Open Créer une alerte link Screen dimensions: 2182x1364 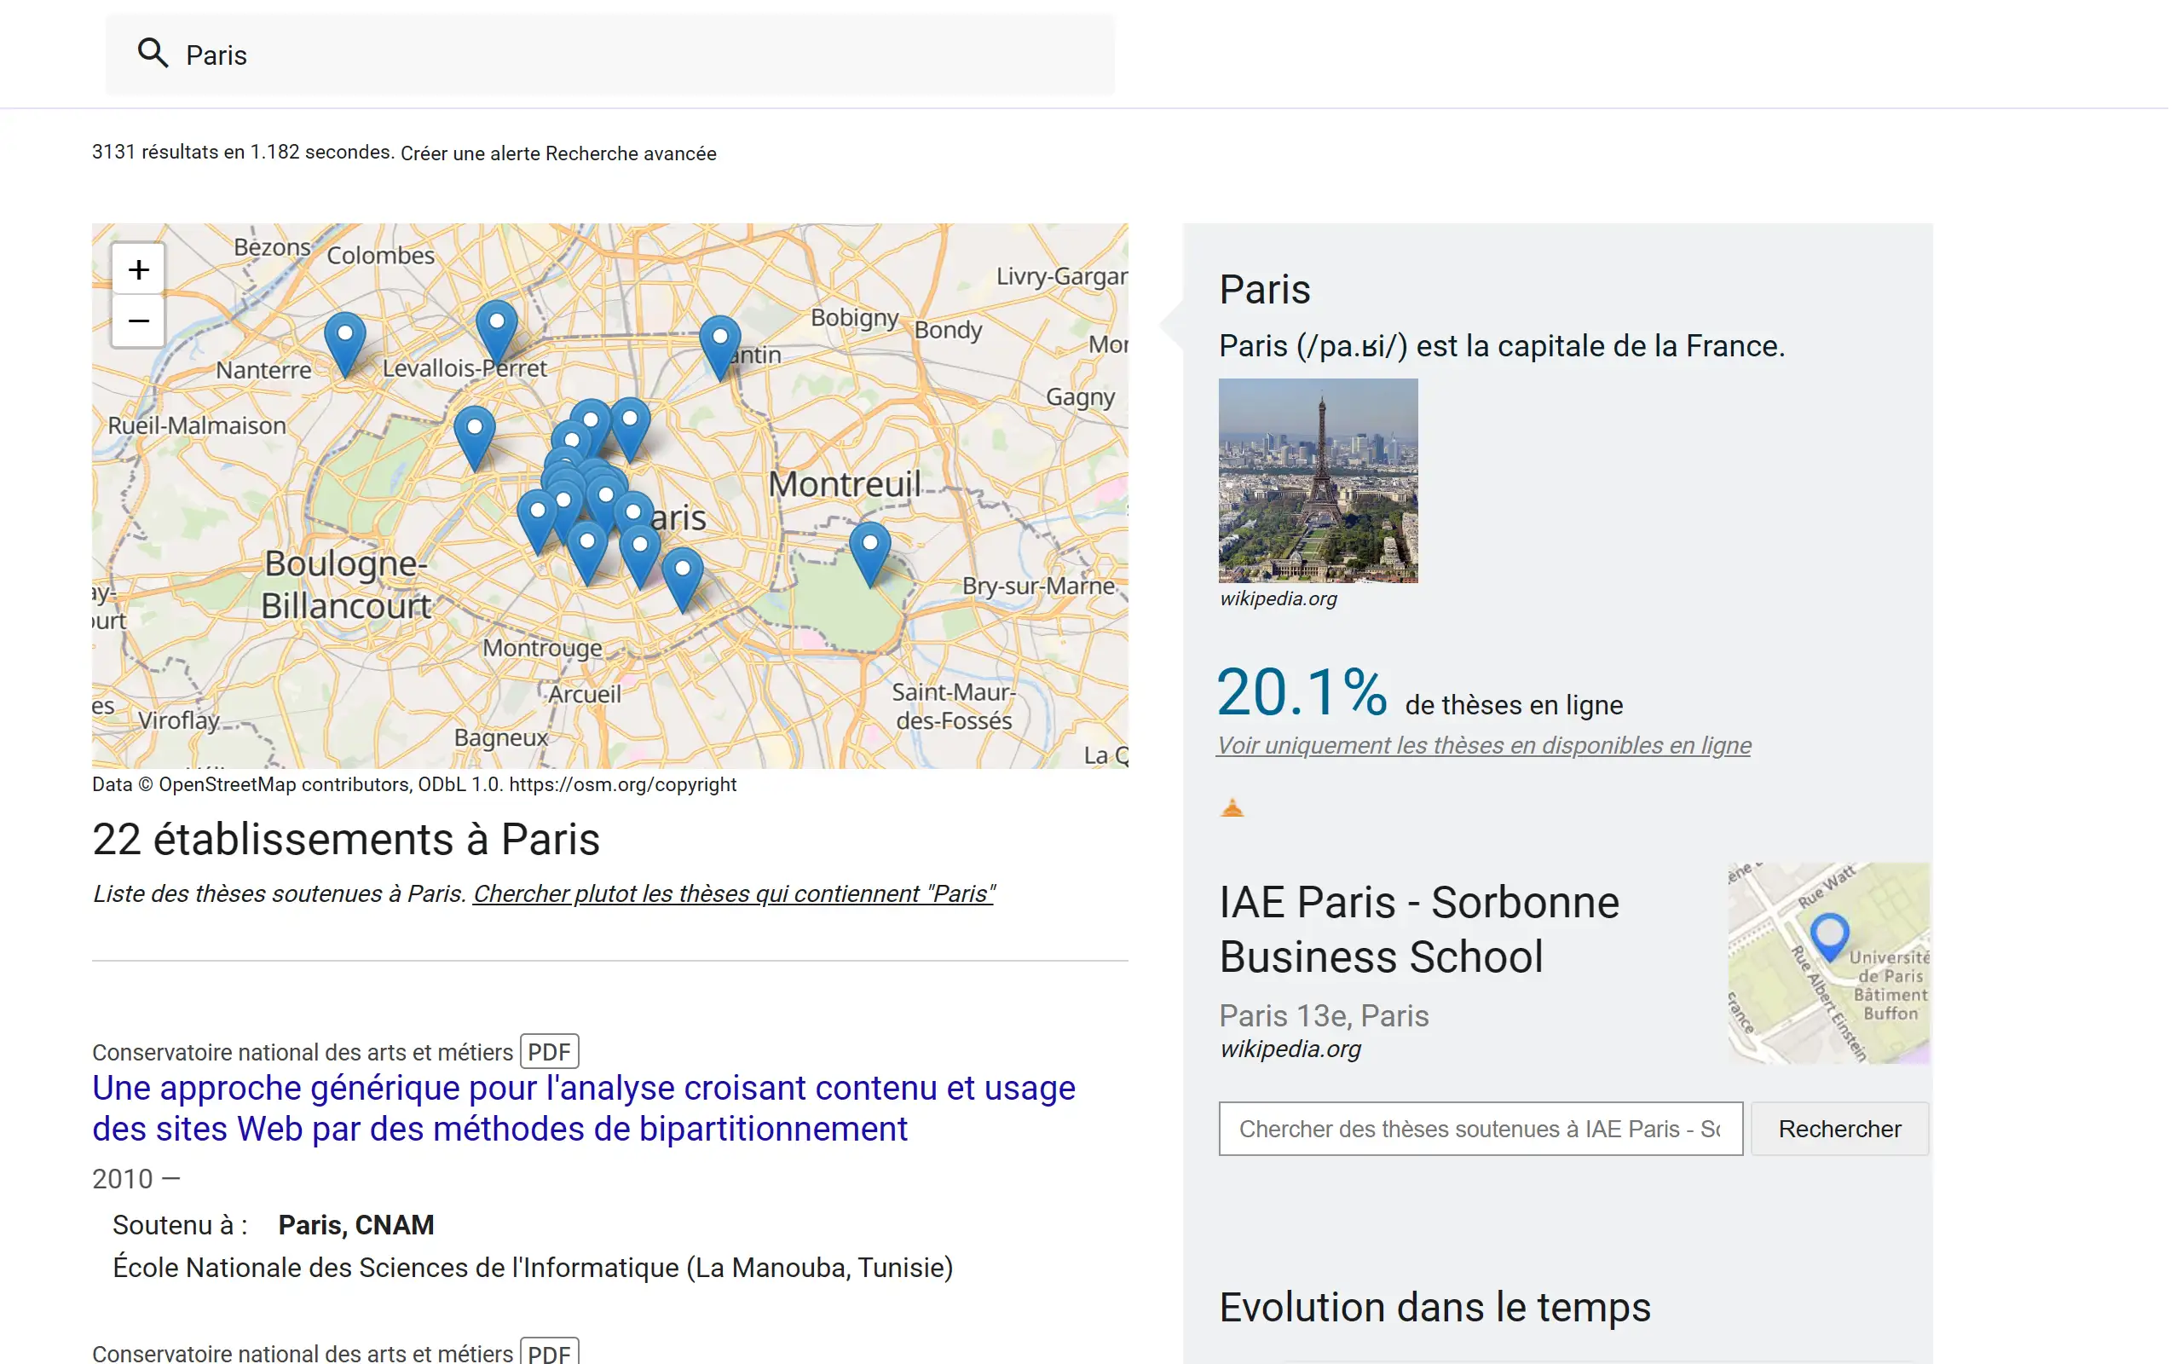(x=470, y=154)
